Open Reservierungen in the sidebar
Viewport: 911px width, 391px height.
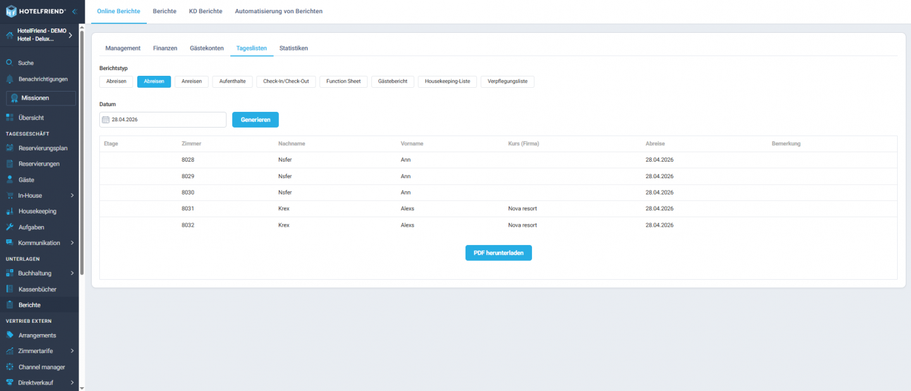point(39,164)
